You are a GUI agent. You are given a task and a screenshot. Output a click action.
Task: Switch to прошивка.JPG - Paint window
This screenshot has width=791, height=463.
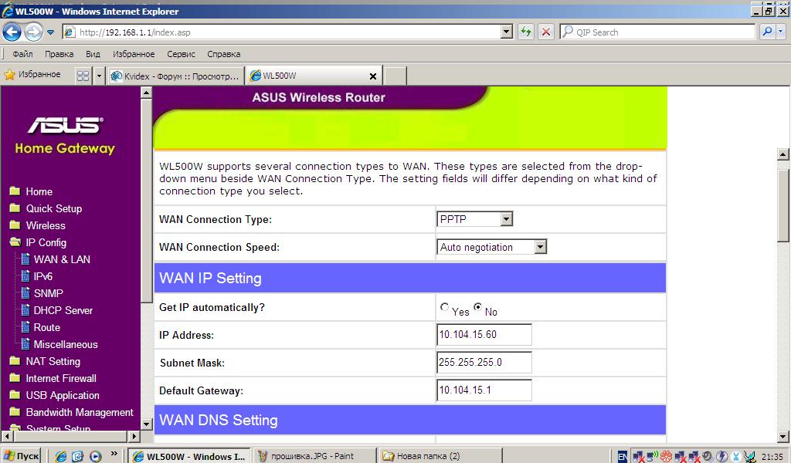(314, 456)
